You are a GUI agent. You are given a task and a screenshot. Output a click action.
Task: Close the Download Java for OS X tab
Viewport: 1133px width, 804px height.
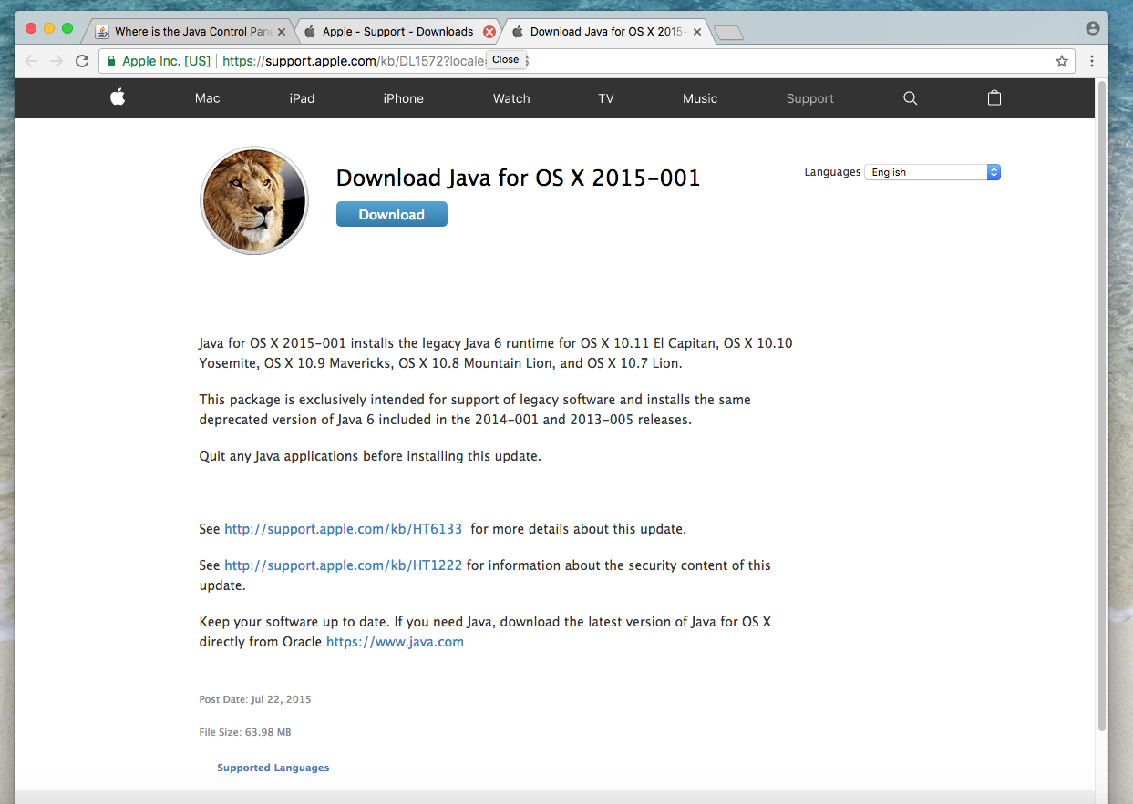pyautogui.click(x=697, y=32)
